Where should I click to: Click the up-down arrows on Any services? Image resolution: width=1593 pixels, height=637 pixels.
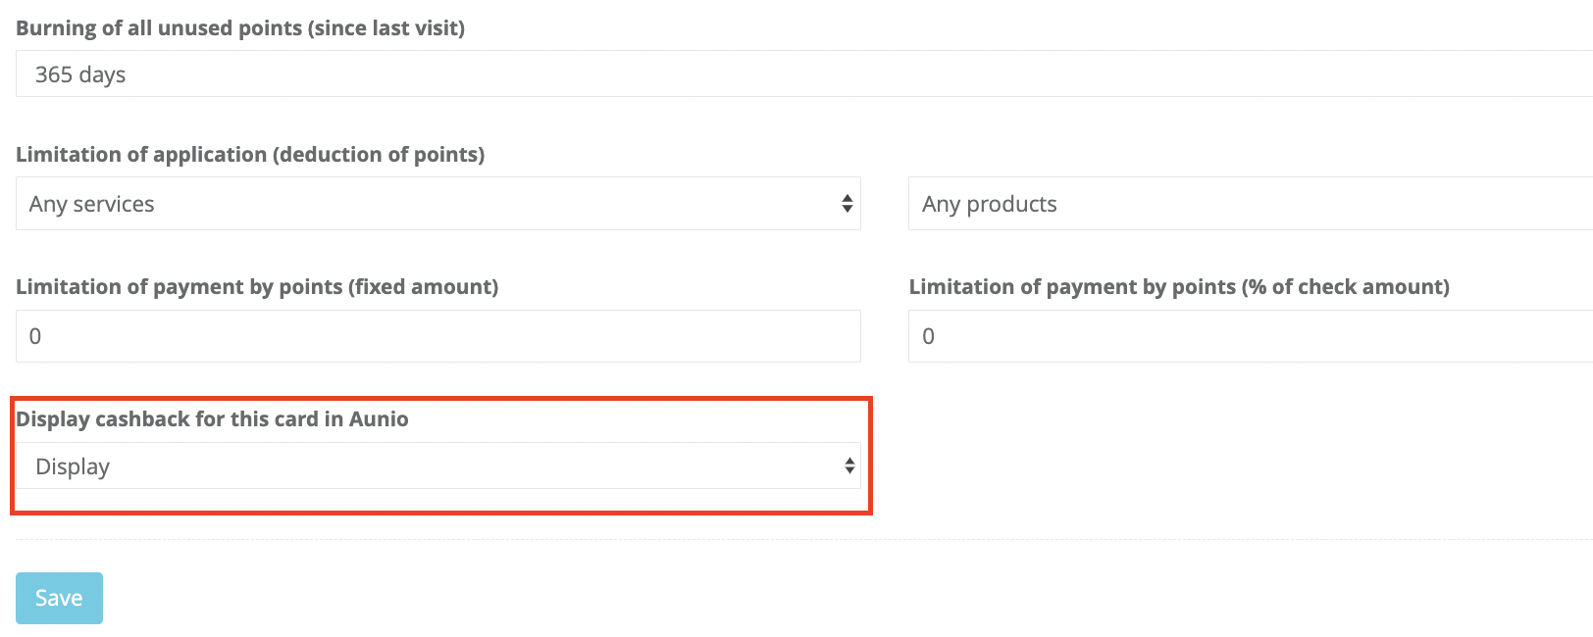pos(848,204)
